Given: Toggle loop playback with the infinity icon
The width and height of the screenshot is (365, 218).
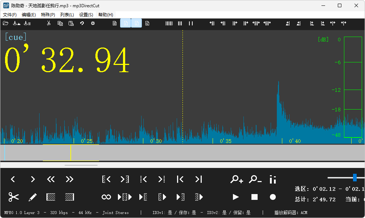Looking at the screenshot, I should click(x=106, y=197).
